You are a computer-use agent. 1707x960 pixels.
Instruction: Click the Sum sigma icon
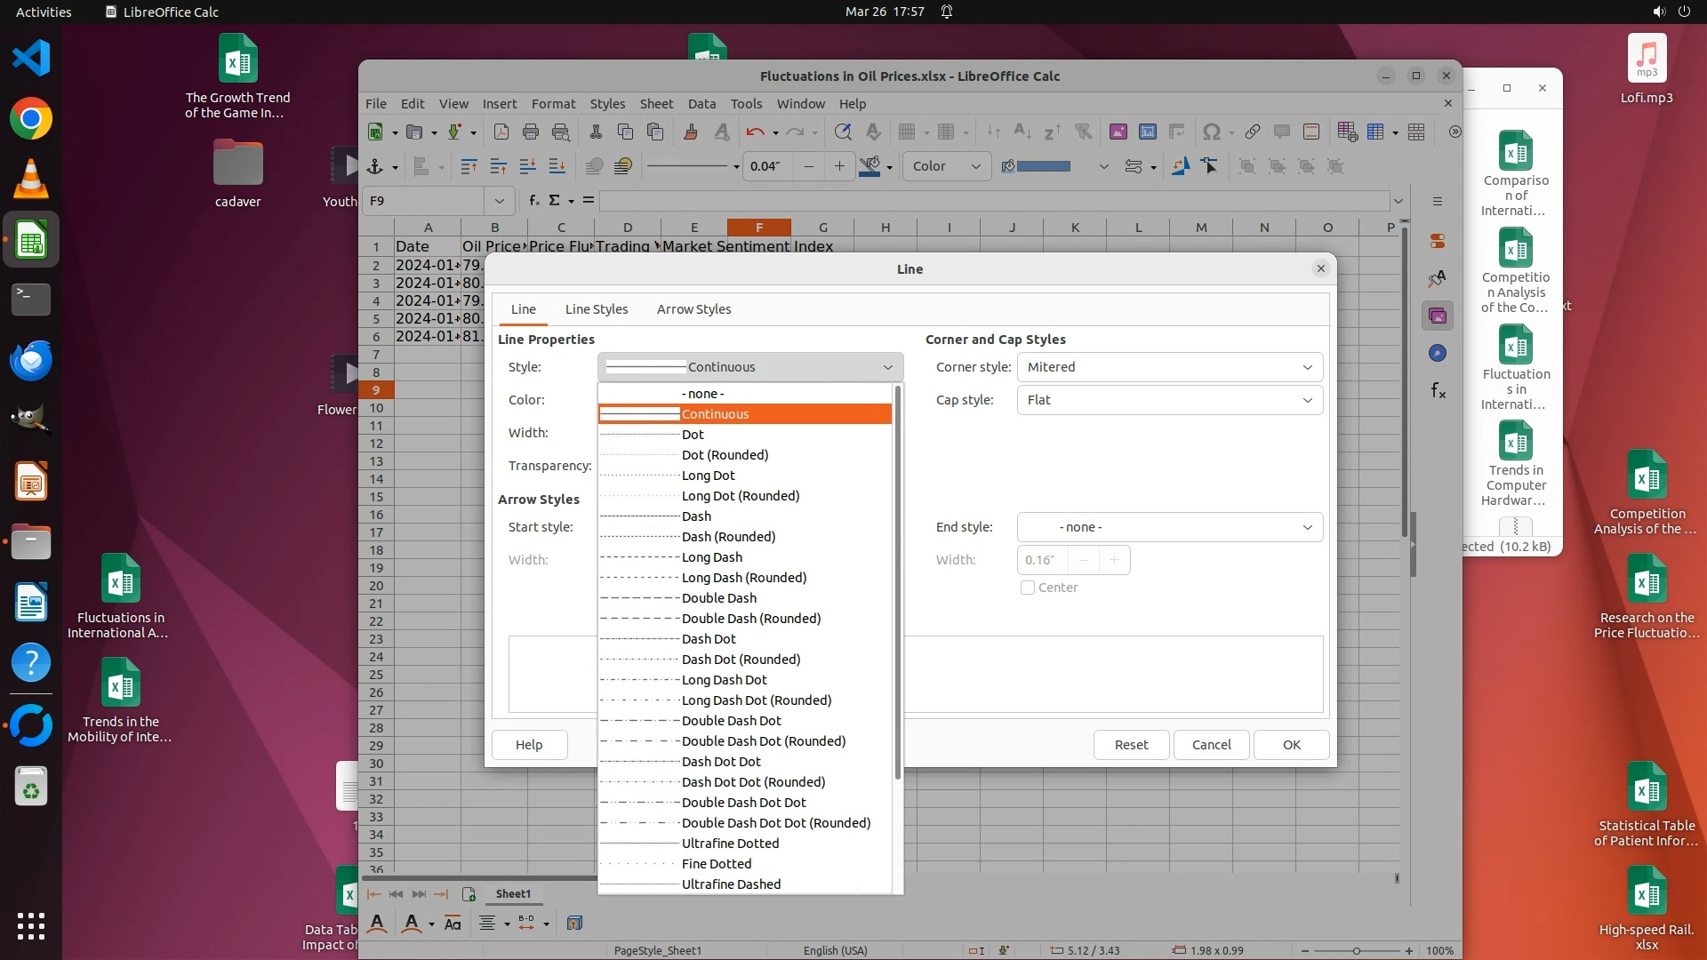pyautogui.click(x=555, y=201)
